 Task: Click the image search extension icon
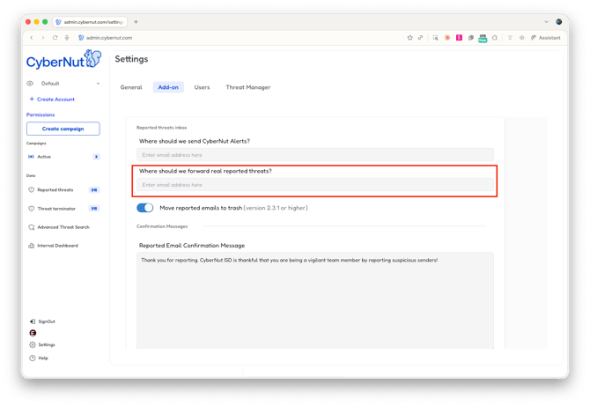pyautogui.click(x=435, y=38)
